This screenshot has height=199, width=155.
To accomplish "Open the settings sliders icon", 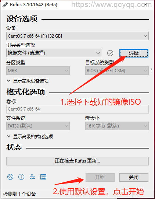I will tap(32, 177).
